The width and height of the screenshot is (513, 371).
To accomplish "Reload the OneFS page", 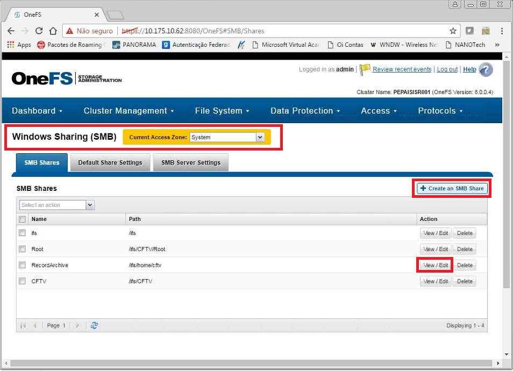I will click(x=39, y=31).
